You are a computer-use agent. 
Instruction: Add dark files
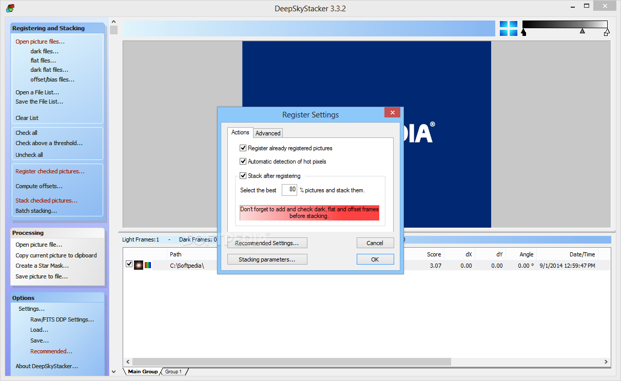pyautogui.click(x=44, y=51)
